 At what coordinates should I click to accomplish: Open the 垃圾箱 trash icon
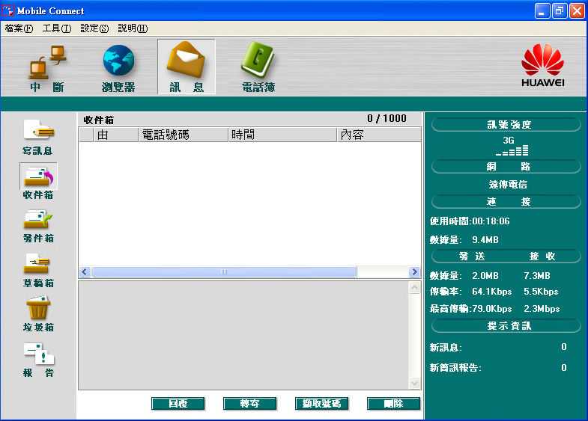[38, 307]
